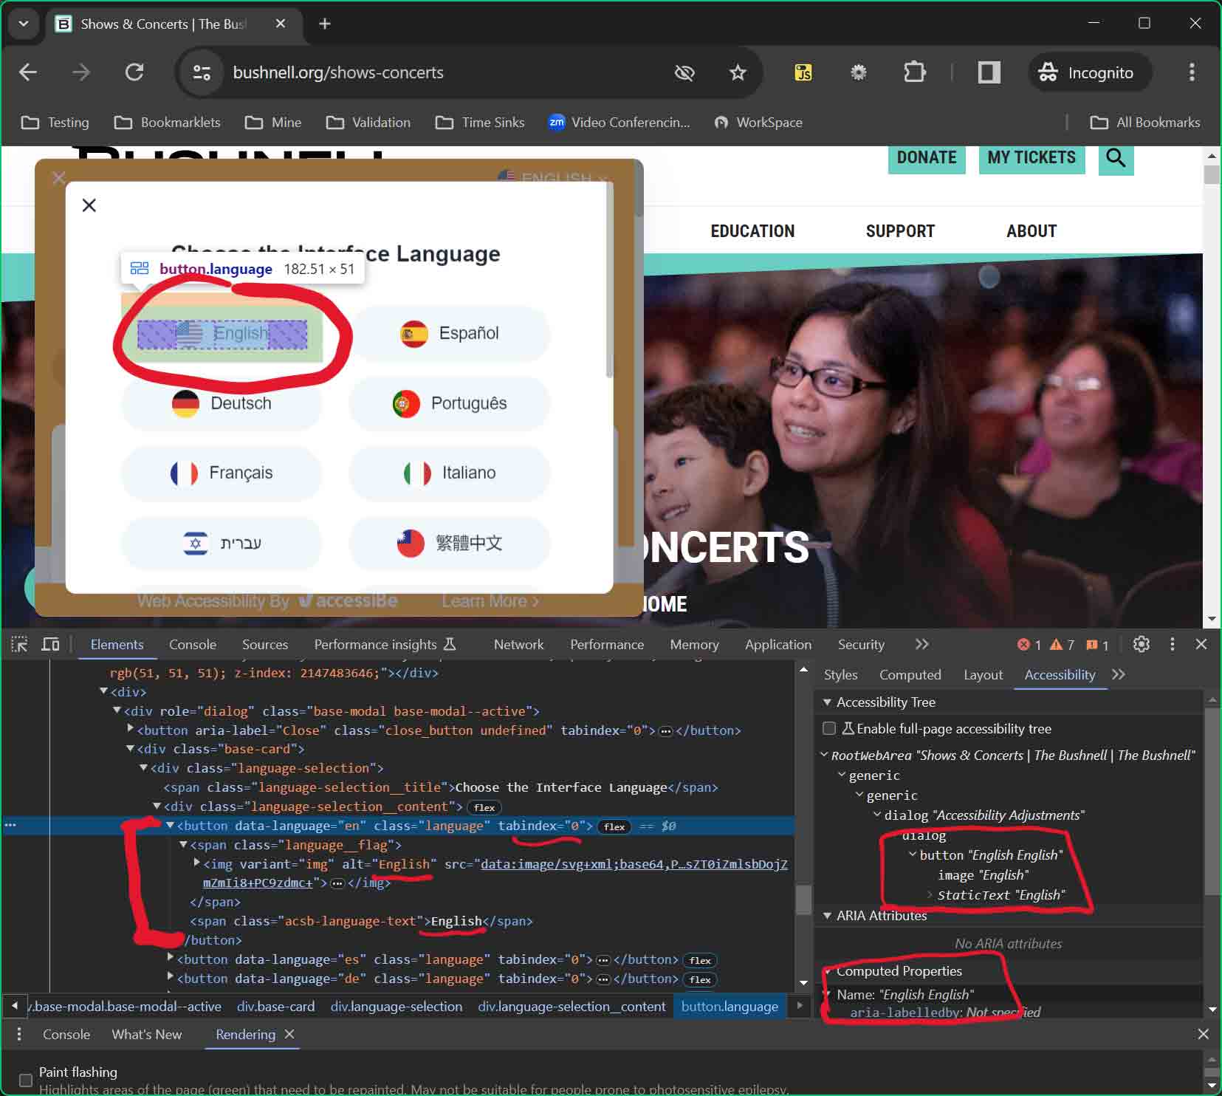Image resolution: width=1222 pixels, height=1096 pixels.
Task: Select Français language button
Action: pyautogui.click(x=222, y=473)
